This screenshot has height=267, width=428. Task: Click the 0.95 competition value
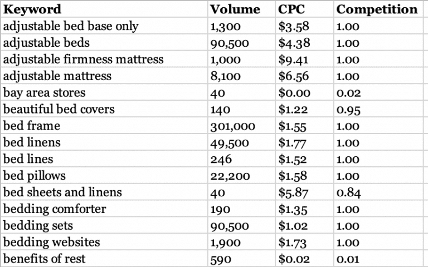click(378, 109)
